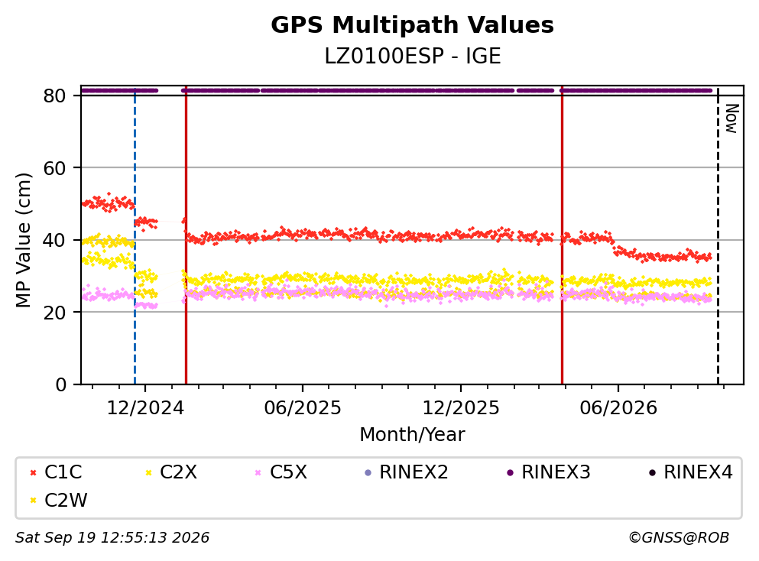Click the ©GNSS@ROB copyright text
Screen dimensions: 759x561
tap(679, 538)
